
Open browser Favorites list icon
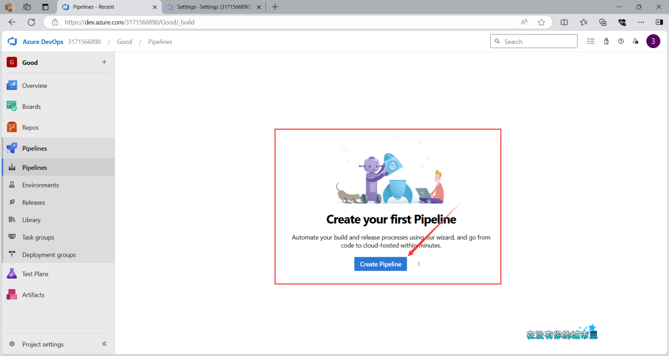click(x=583, y=22)
